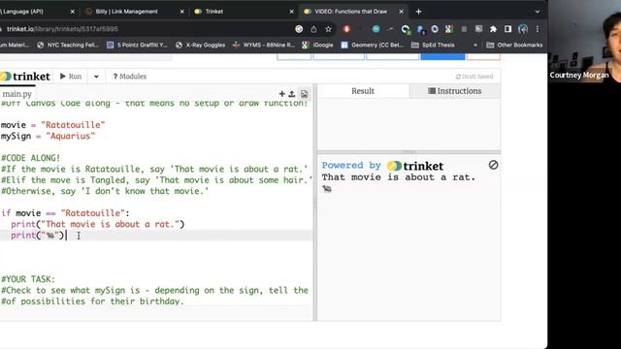The image size is (621, 349).
Task: Click the #YOUR TASK: comment line
Action: click(28, 279)
